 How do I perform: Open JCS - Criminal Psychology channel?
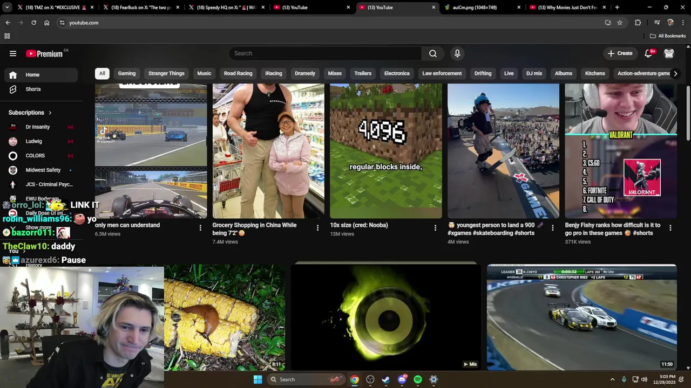pos(41,184)
